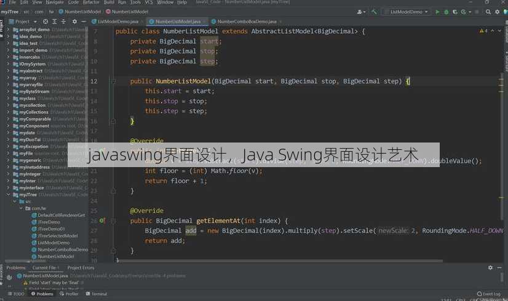The image size is (508, 301).
Task: Start debugging with the green bug icon
Action: [446, 12]
